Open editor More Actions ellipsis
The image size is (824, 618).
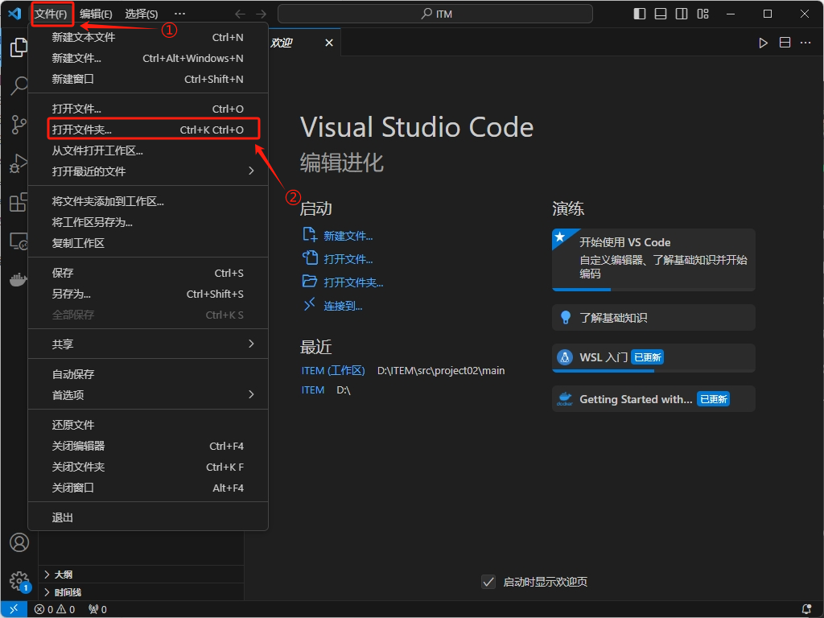click(x=805, y=43)
